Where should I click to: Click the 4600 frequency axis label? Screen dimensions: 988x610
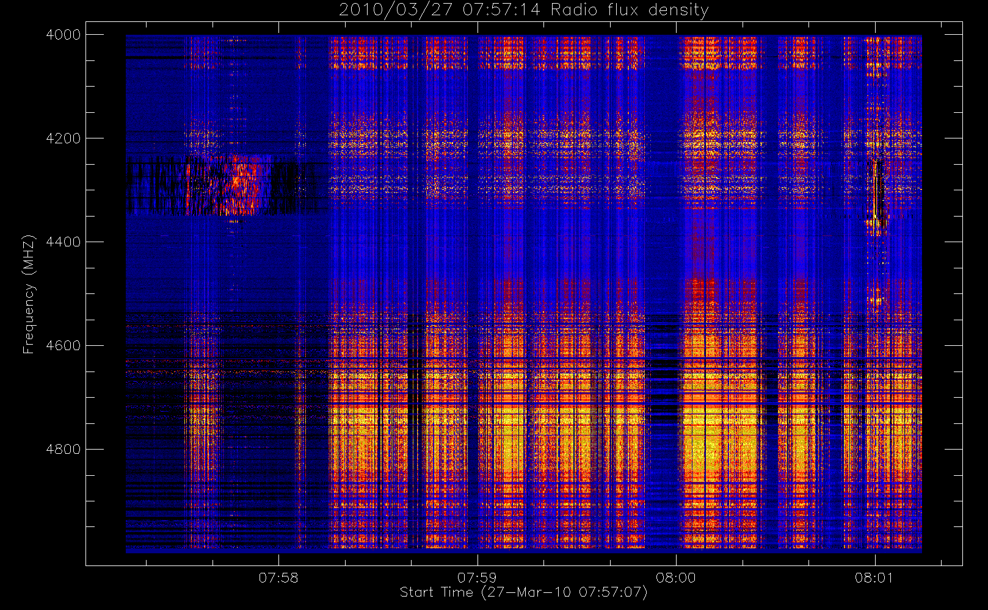click(63, 346)
